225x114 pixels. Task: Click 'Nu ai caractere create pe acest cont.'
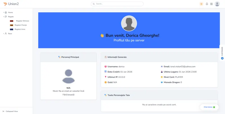click(x=159, y=104)
